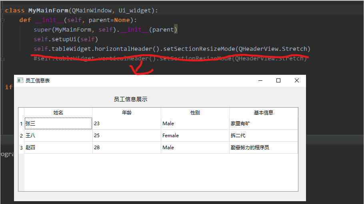Close the 员工信息表 window
The width and height of the screenshot is (364, 204).
tap(297, 80)
